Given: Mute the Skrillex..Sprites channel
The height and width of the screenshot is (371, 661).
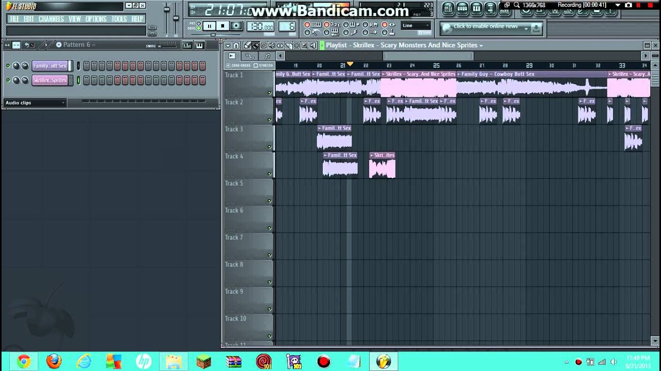Looking at the screenshot, I should (x=8, y=80).
